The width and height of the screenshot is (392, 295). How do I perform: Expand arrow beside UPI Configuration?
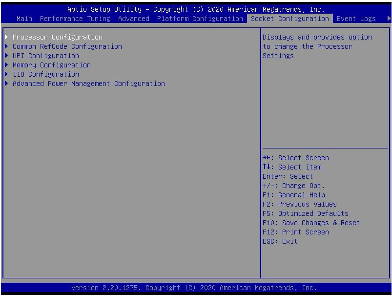coord(7,56)
